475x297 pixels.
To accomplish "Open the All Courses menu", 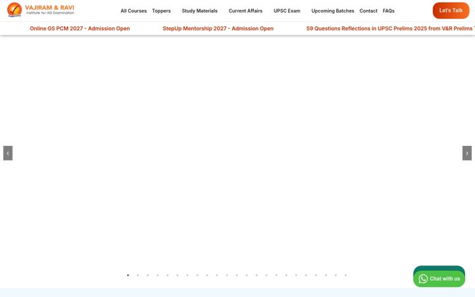I will point(133,11).
